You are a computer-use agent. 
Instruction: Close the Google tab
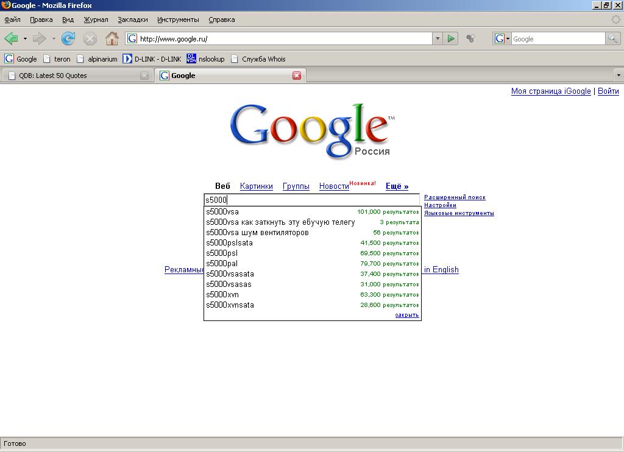(x=297, y=76)
